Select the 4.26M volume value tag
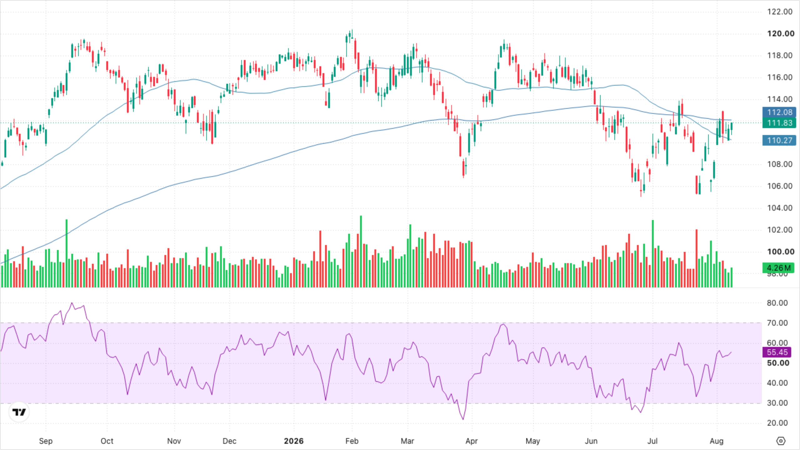 (778, 268)
